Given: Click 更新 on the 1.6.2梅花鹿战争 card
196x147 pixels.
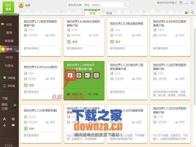Looking at the screenshot, I should [115, 42].
